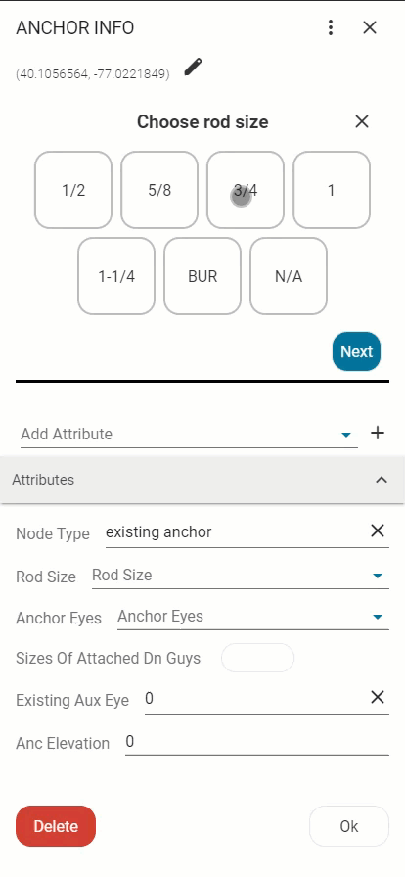The height and width of the screenshot is (877, 405).
Task: Click the plus icon to add attribute
Action: tap(378, 433)
